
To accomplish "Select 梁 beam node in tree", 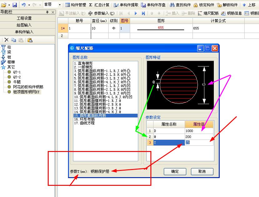I will (x=9, y=52).
